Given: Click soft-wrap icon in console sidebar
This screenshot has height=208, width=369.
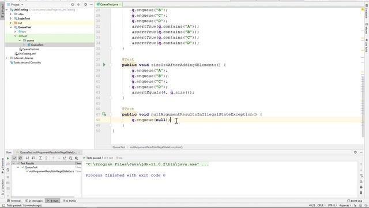Looking at the screenshot, I should coord(361,176).
